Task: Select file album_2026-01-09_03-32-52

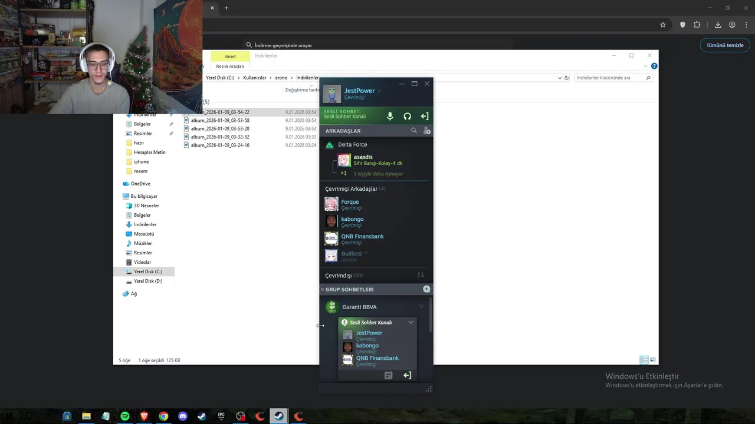Action: (220, 137)
